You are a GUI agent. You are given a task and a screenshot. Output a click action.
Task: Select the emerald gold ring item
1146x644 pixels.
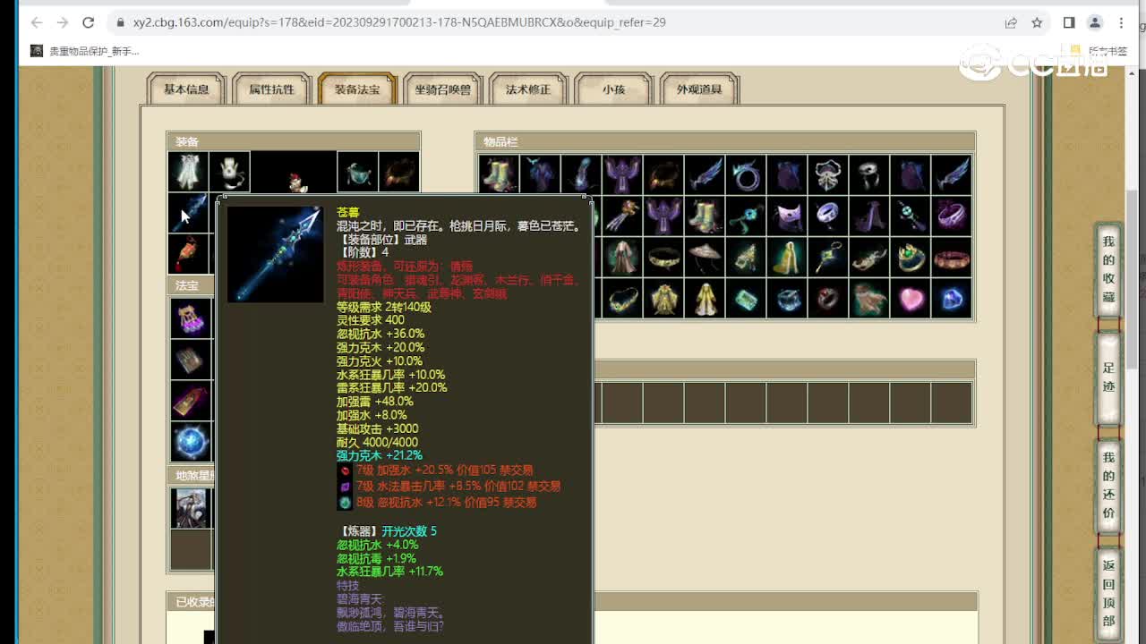pyautogui.click(x=911, y=258)
